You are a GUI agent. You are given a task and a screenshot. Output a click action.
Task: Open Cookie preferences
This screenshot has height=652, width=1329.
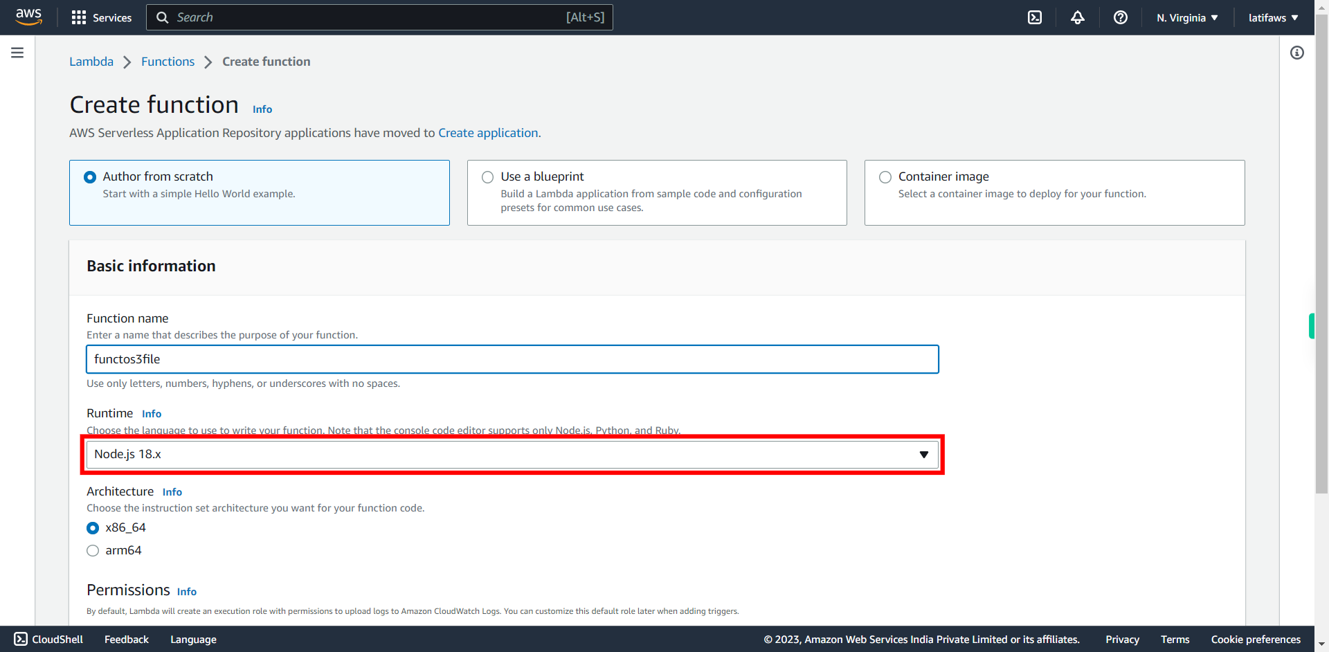(1256, 640)
